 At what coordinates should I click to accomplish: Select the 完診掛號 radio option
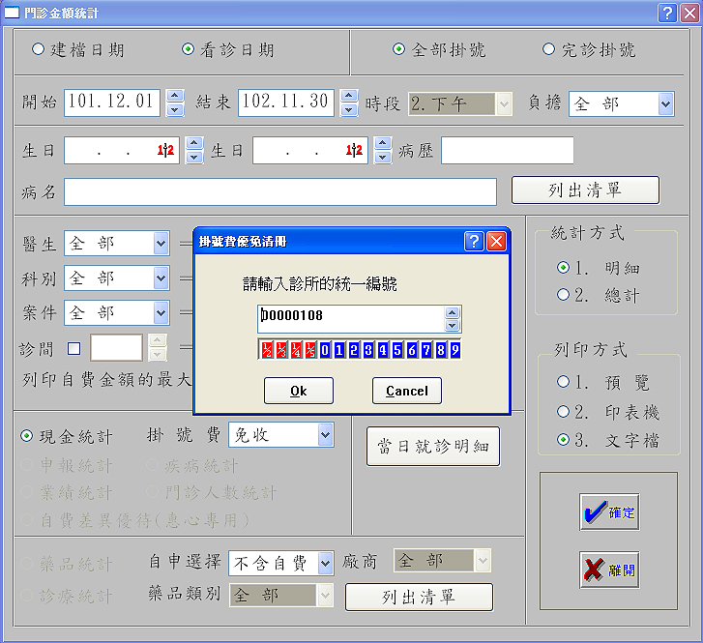pyautogui.click(x=549, y=49)
